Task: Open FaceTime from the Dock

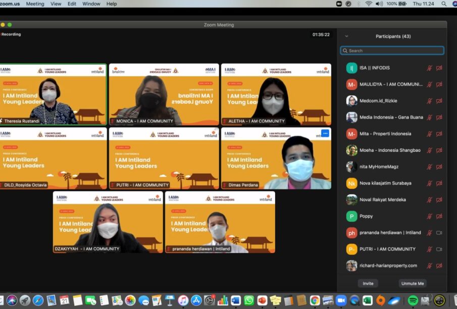Action: click(x=90, y=300)
